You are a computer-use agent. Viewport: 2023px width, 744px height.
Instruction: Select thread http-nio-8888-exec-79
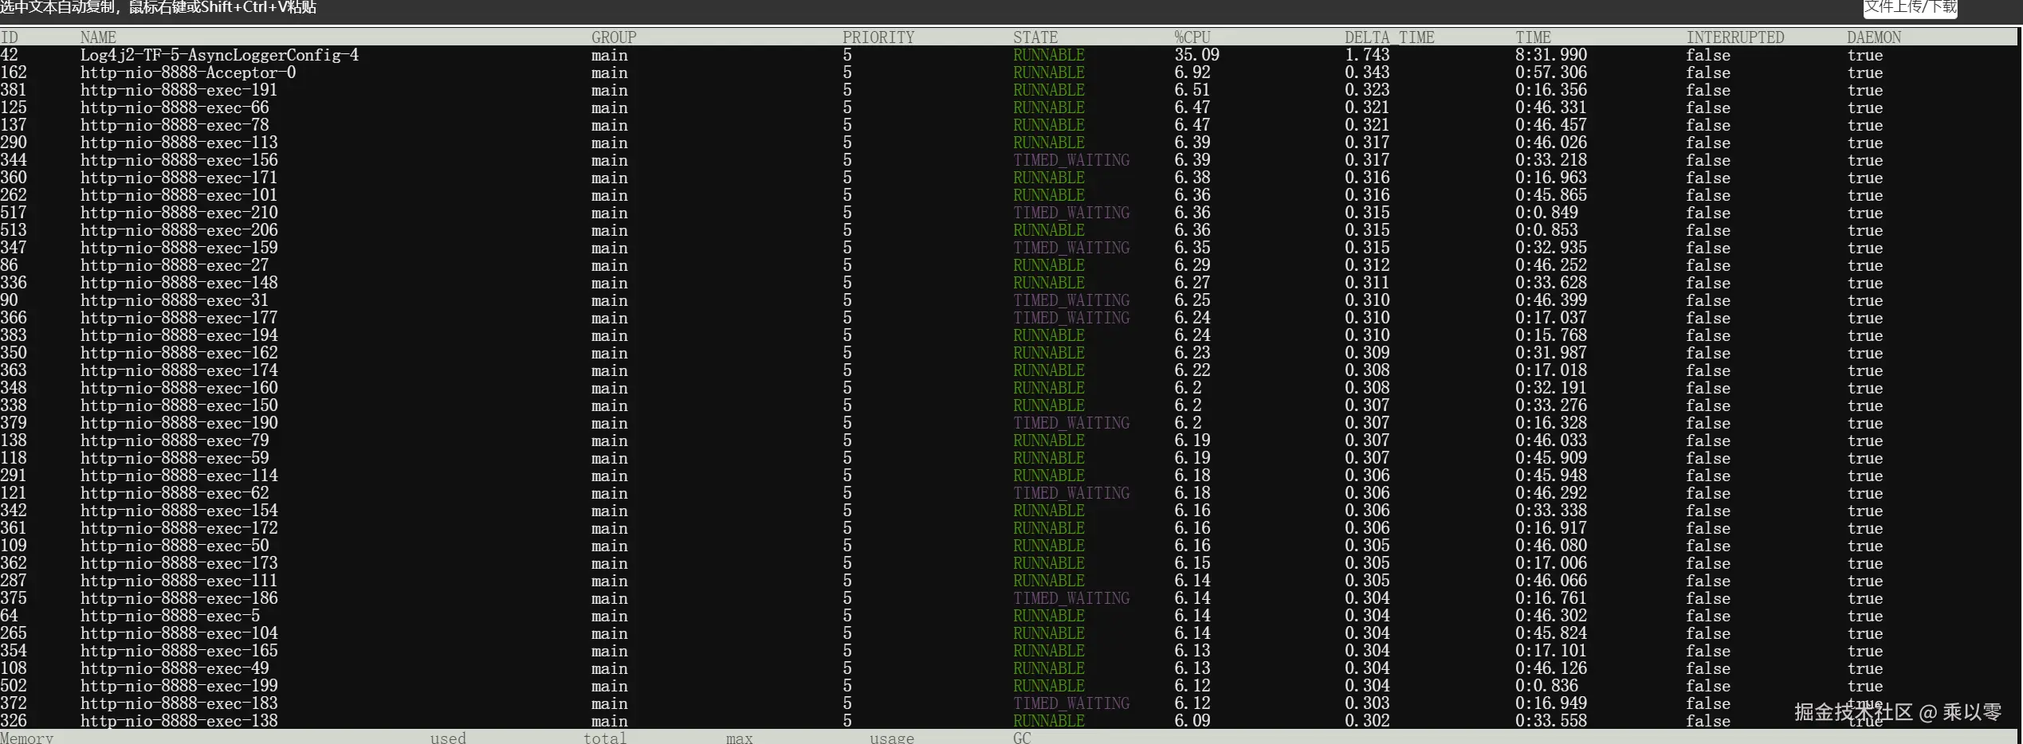tap(175, 441)
